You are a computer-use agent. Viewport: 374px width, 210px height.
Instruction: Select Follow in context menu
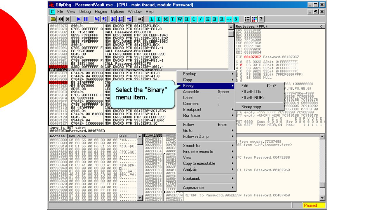[206, 125]
